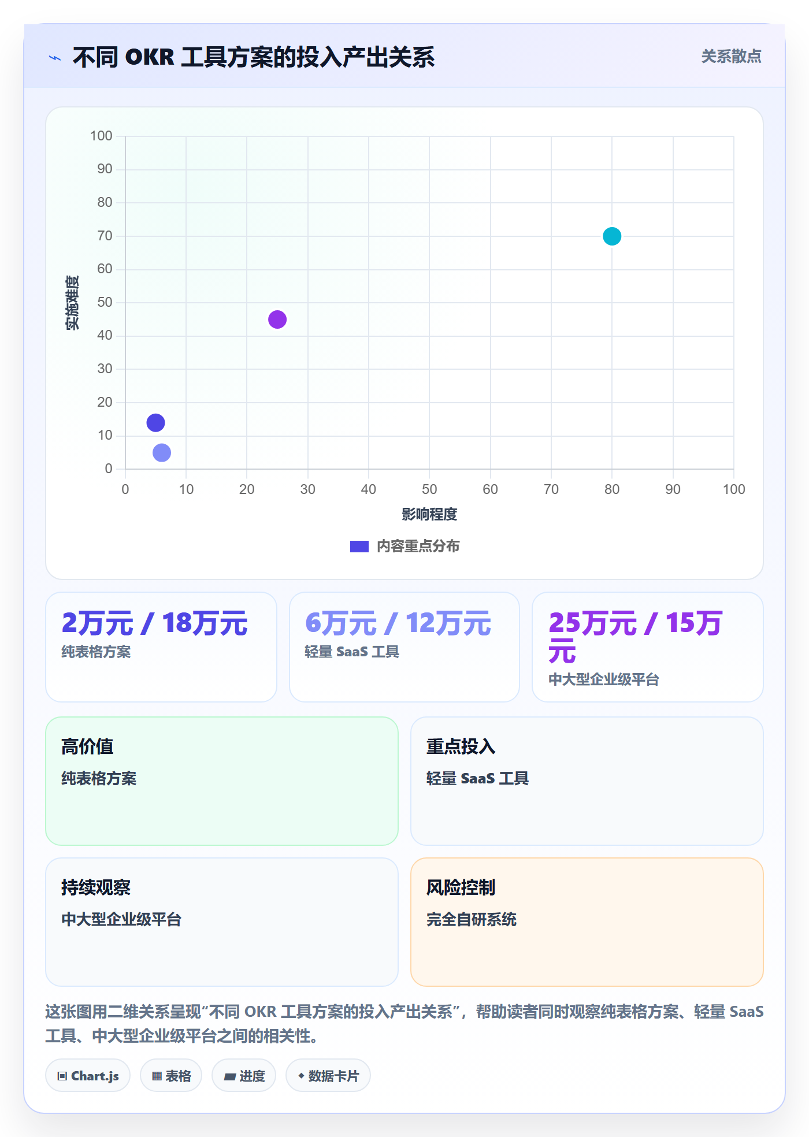Select the 表格 tag chip

(x=171, y=1076)
